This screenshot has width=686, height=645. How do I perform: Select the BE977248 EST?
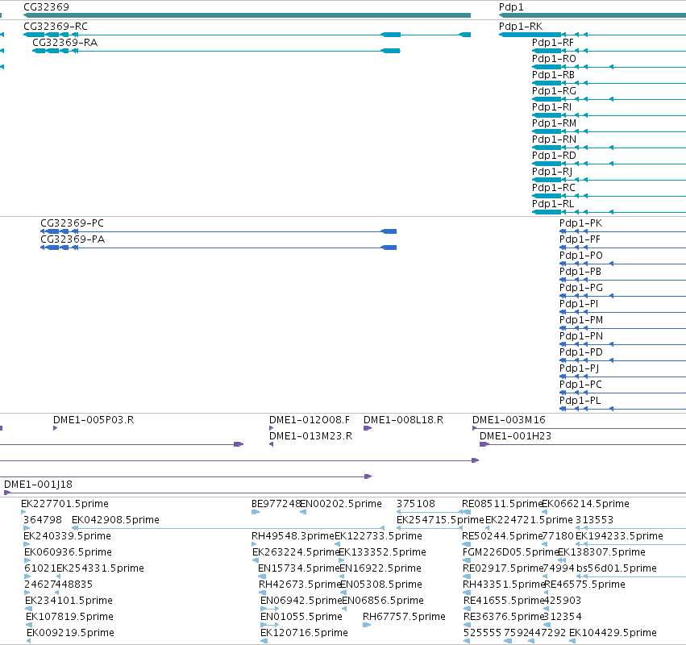point(276,504)
